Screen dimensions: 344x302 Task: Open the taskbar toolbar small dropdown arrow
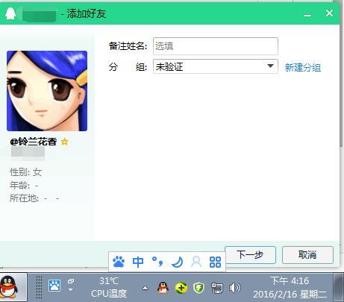71,289
